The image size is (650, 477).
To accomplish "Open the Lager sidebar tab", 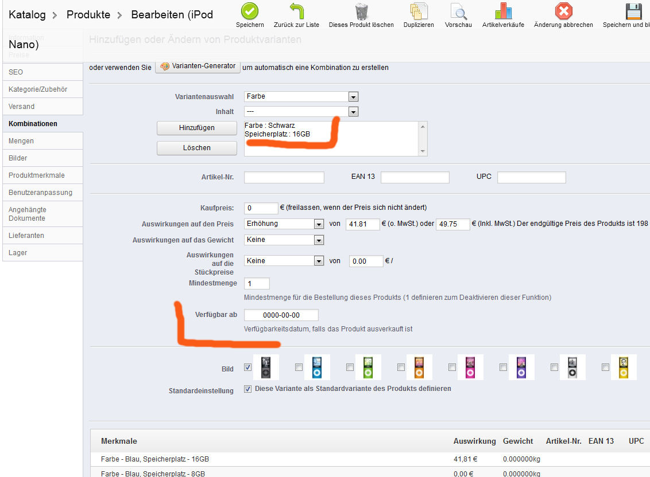I will [42, 253].
